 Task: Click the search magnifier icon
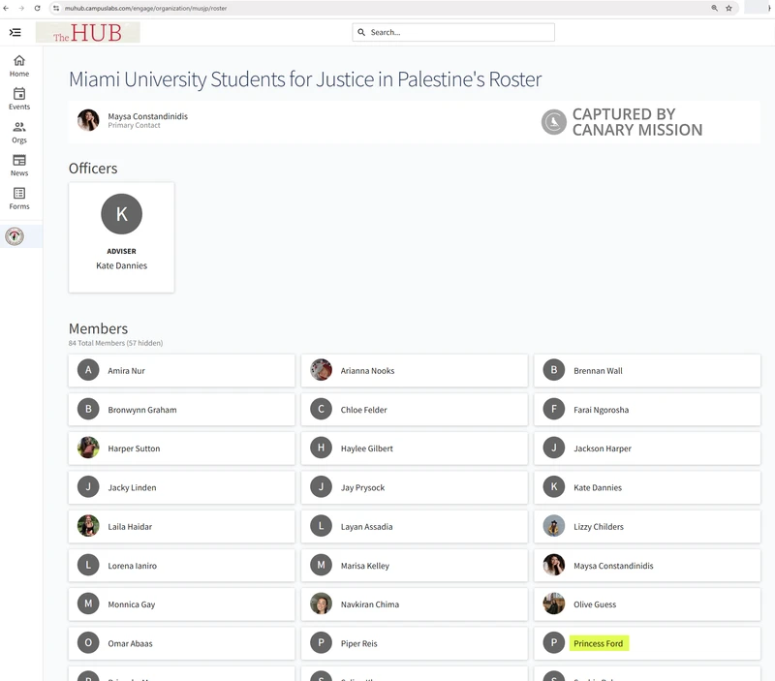361,32
